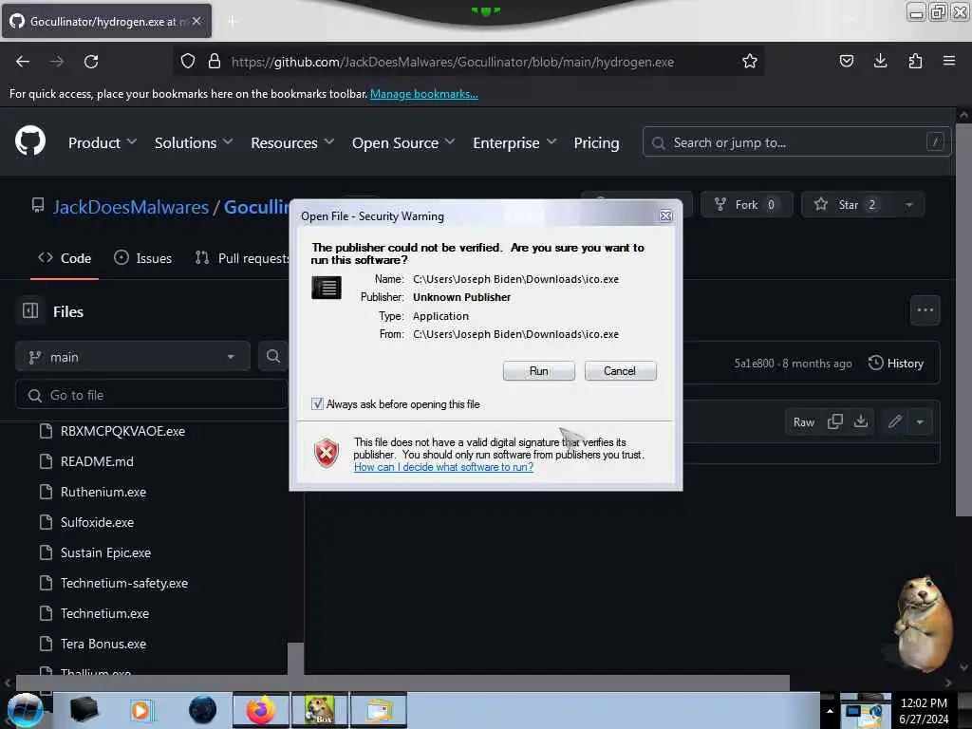Open the Manage bookmarks link
This screenshot has height=729, width=972.
424,94
